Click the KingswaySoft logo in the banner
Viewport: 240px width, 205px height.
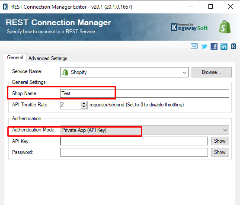(x=189, y=27)
